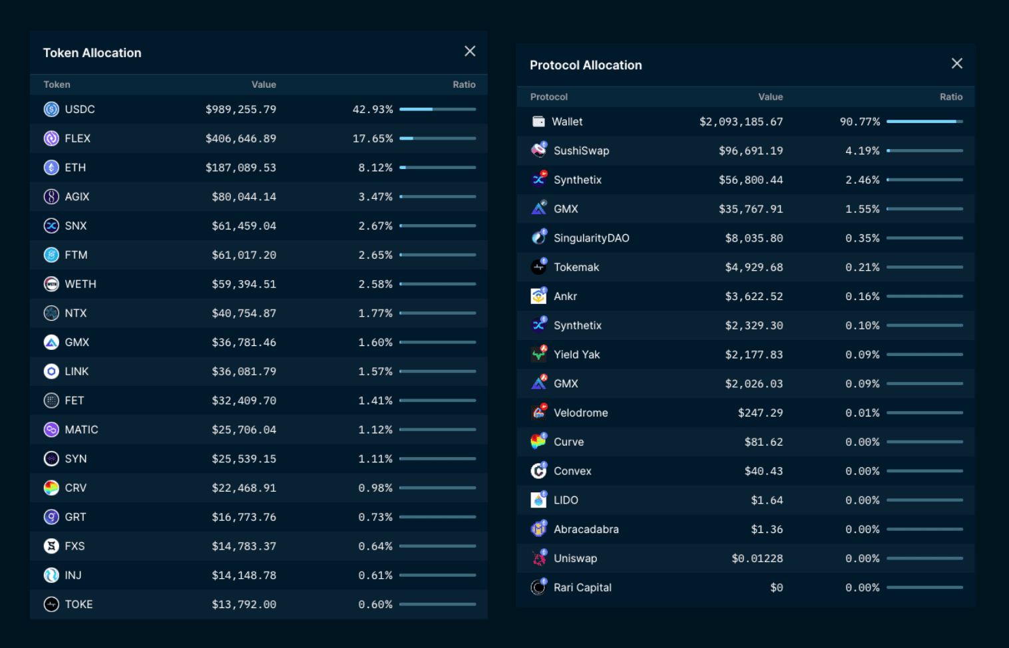Click the Rari Capital $0 value
Screen dimensions: 1009x648
click(777, 587)
